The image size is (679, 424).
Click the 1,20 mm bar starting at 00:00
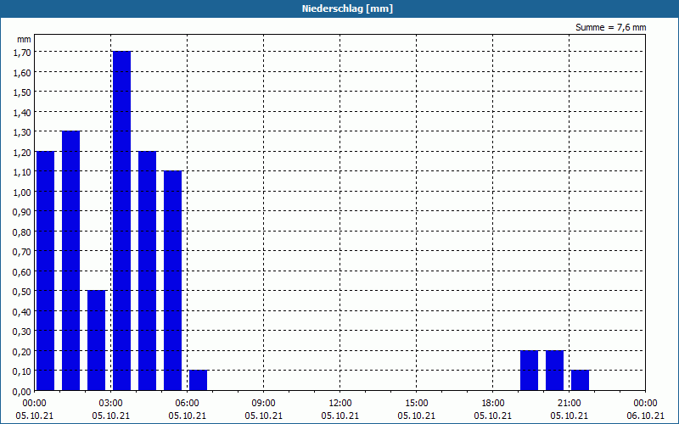click(46, 271)
